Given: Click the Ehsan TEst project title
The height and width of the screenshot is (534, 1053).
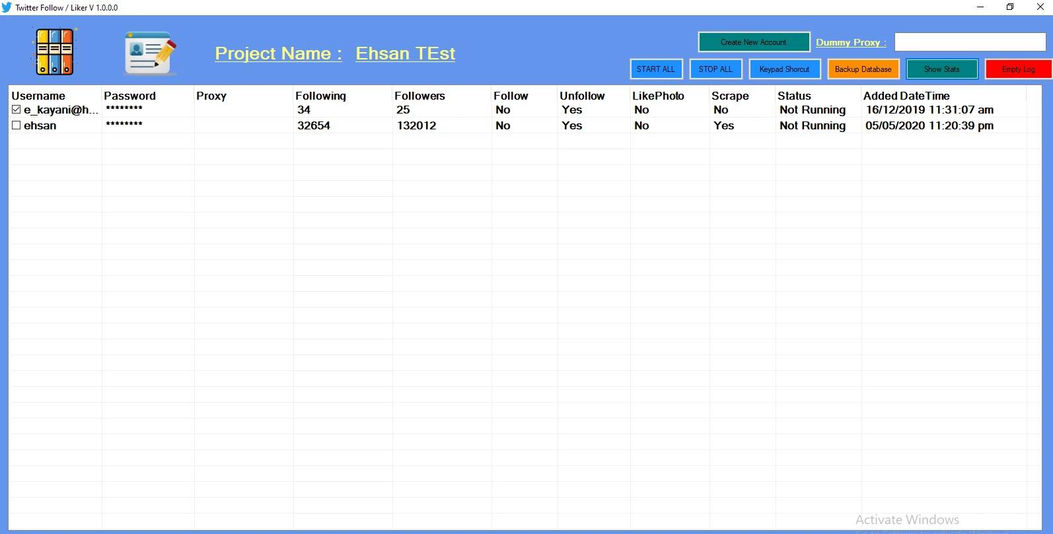Looking at the screenshot, I should point(406,53).
